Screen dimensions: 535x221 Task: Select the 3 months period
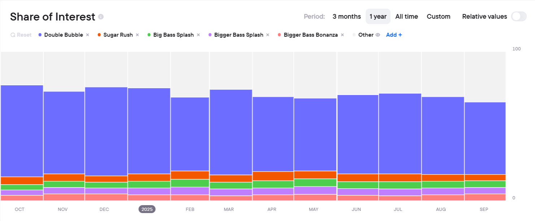click(347, 17)
